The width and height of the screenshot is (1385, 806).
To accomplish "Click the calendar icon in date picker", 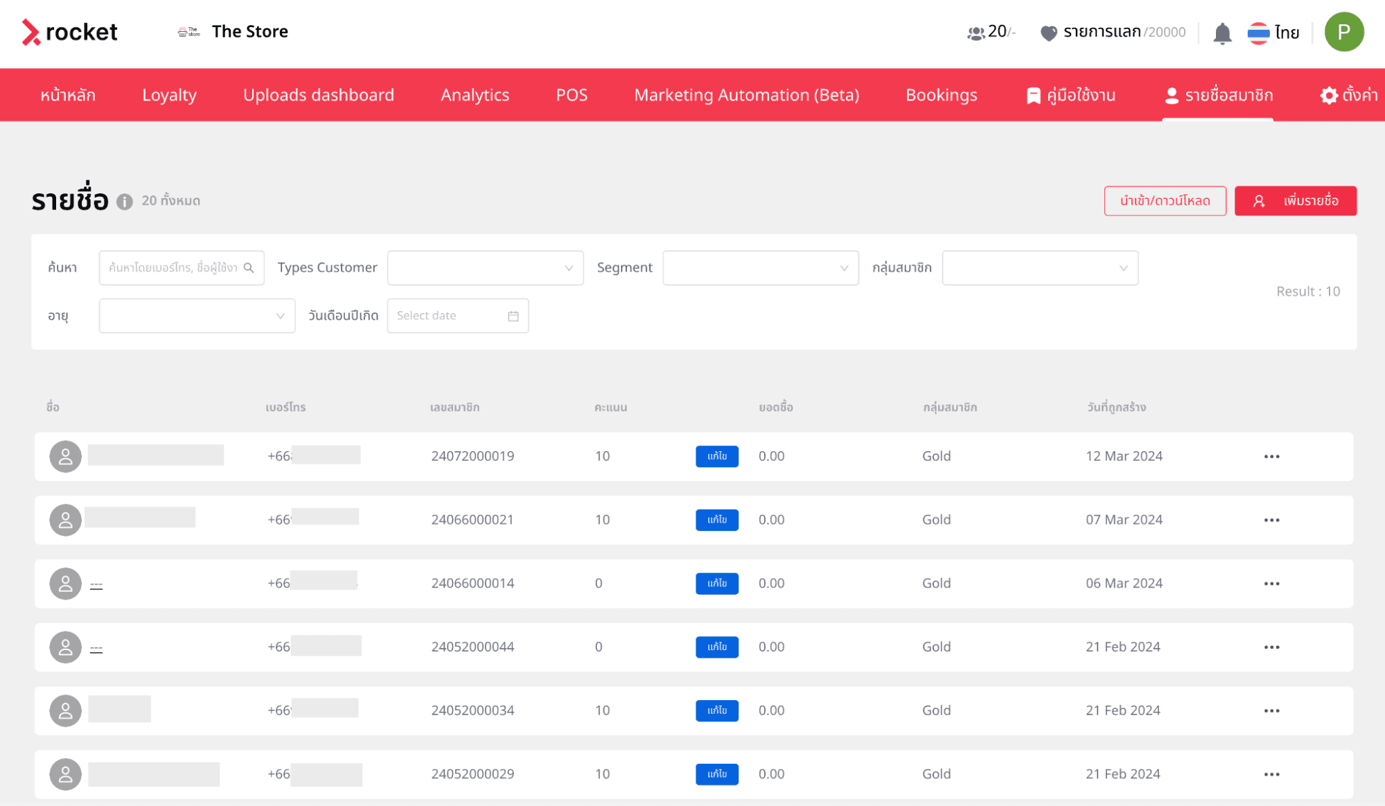I will pos(513,316).
